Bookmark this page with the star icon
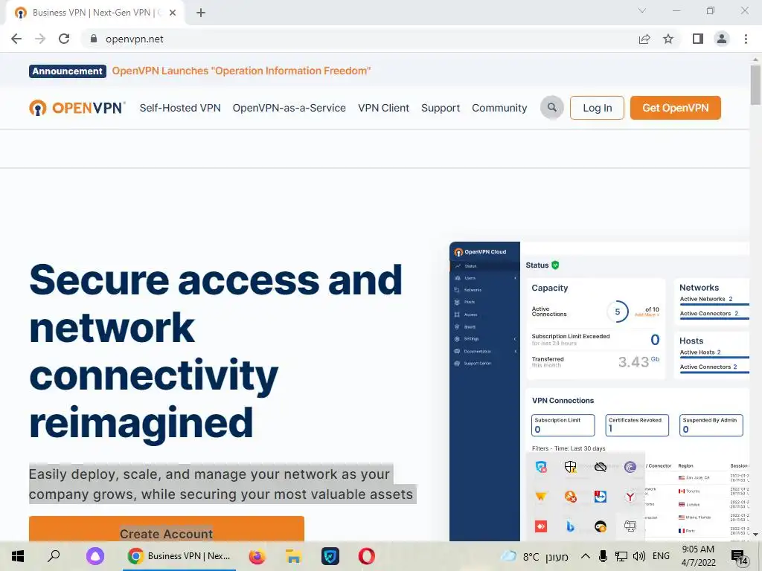 pos(668,39)
